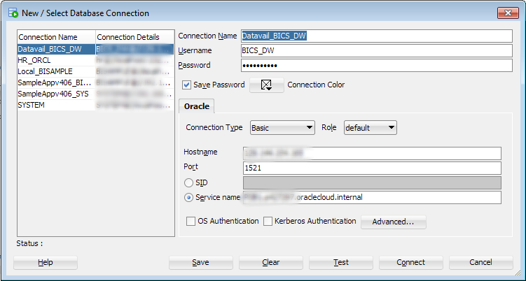Viewport: 526px width, 281px height.
Task: Switch to the Oracle tab
Action: (x=197, y=106)
